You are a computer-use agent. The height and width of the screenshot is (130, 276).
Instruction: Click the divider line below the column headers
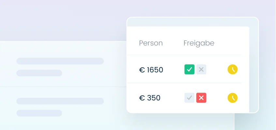(x=184, y=55)
